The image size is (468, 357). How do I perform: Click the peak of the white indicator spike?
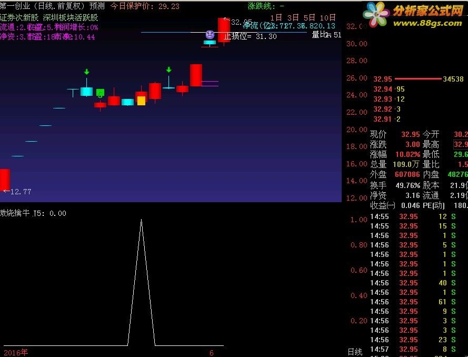pos(141,220)
